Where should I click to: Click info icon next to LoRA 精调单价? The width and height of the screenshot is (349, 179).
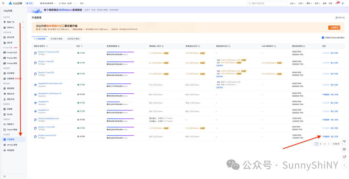pos(275,46)
